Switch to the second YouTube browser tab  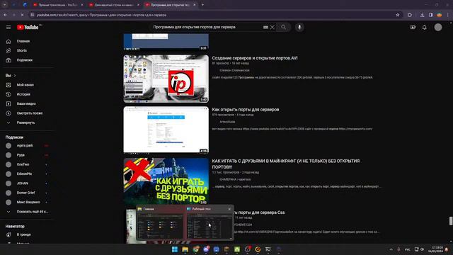click(x=114, y=5)
